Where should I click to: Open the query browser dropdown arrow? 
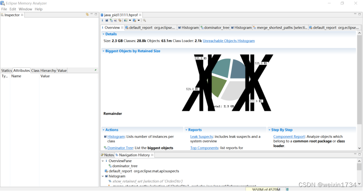click(139, 20)
